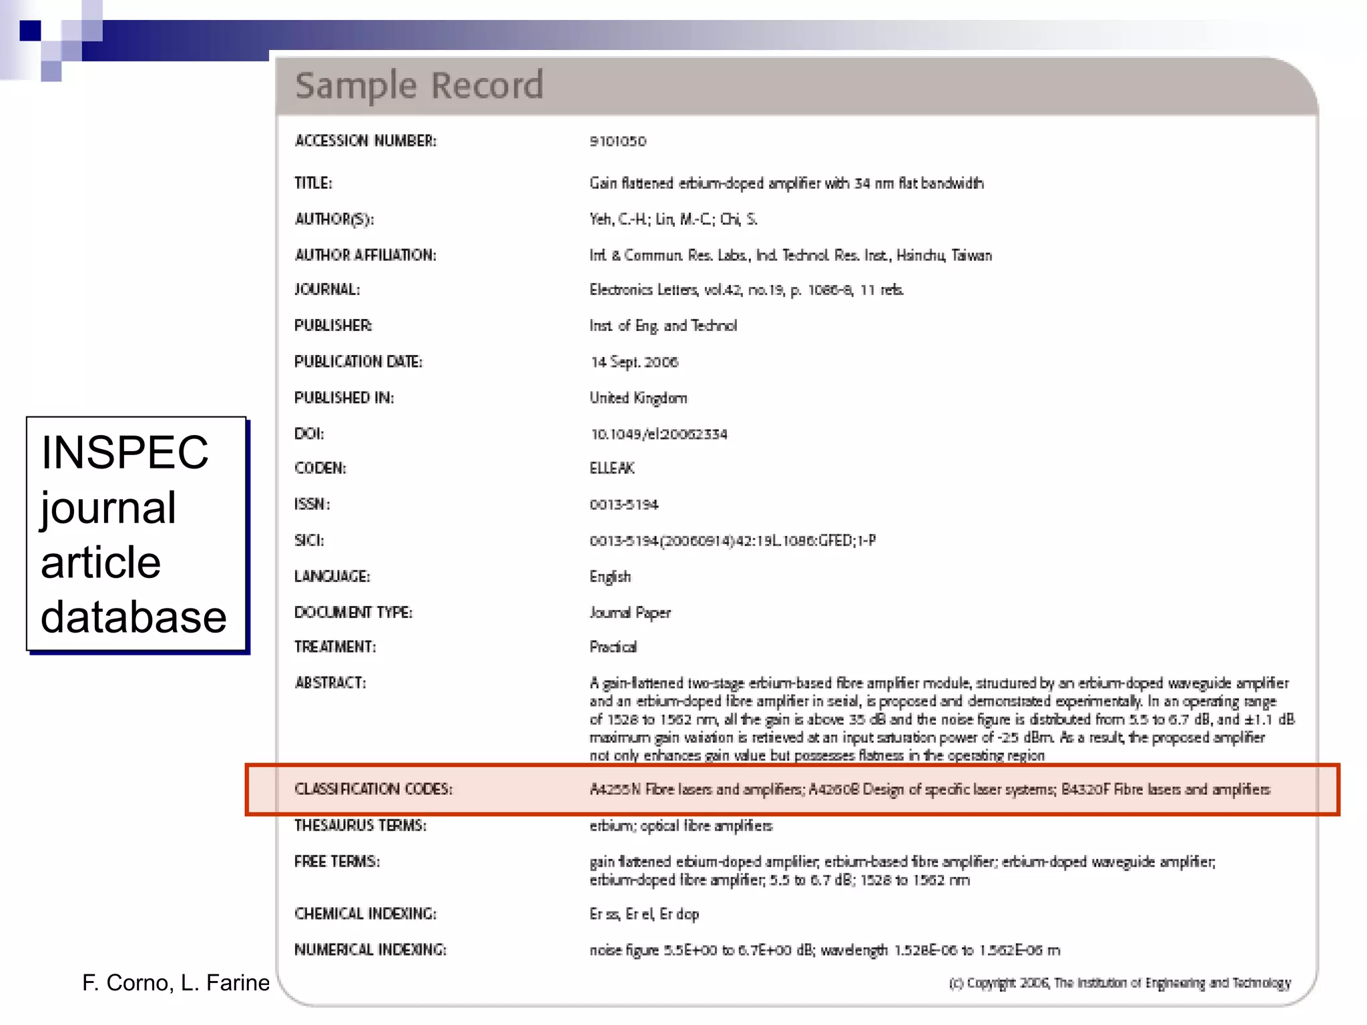This screenshot has width=1367, height=1025.
Task: Select the journal Electronics Letters vol.42 entry
Action: tap(746, 290)
